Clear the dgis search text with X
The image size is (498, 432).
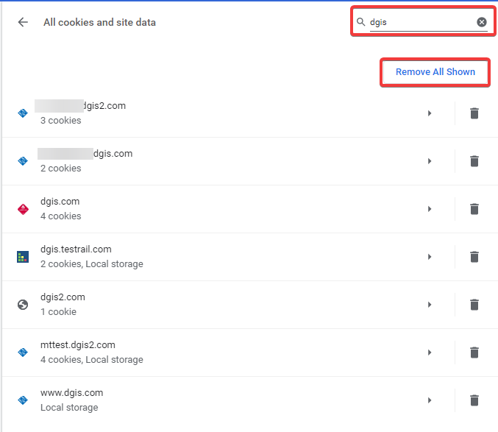pos(482,22)
